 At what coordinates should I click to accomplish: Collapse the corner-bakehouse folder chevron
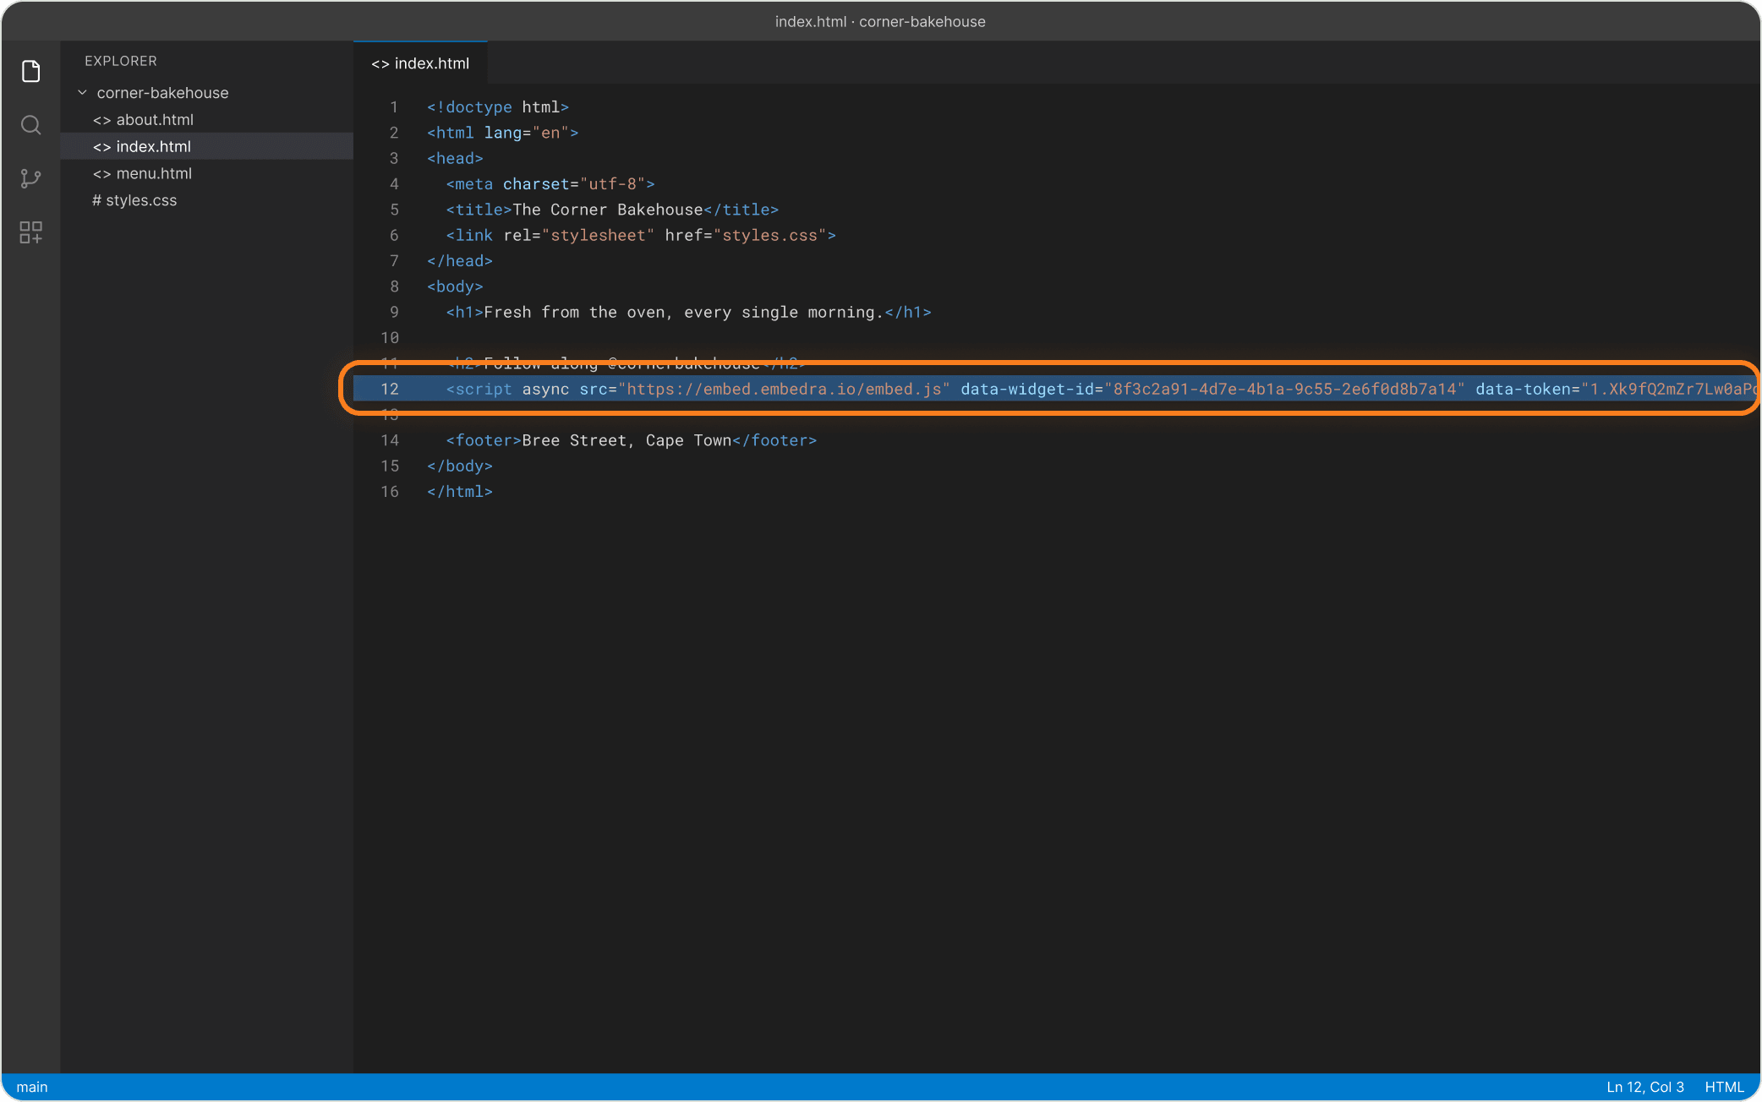[x=82, y=92]
